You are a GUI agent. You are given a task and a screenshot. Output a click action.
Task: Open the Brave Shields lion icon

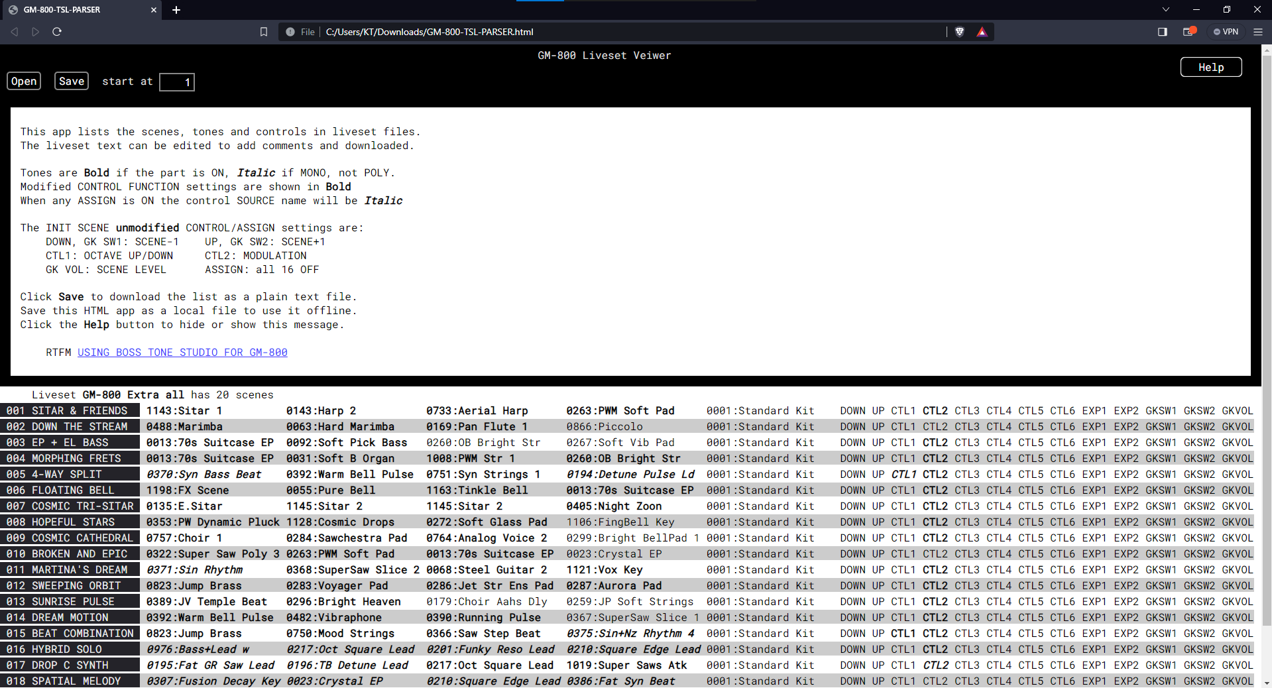[959, 32]
